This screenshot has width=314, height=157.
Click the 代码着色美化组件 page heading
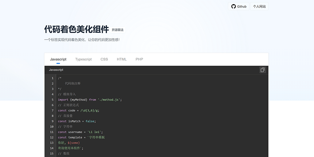[77, 29]
